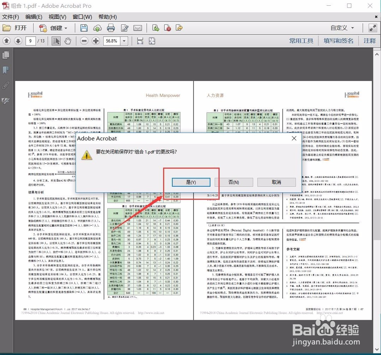Choose the hand pan tool
381x355 pixels.
point(68,41)
